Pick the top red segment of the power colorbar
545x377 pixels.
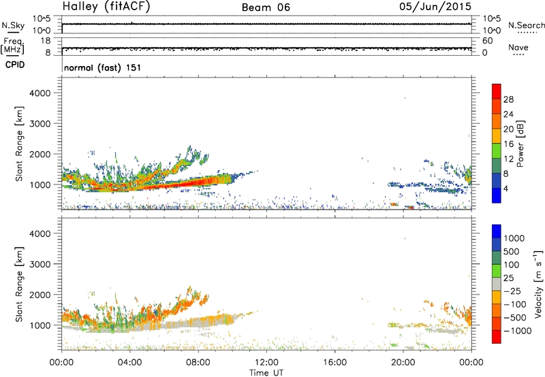pyautogui.click(x=497, y=91)
